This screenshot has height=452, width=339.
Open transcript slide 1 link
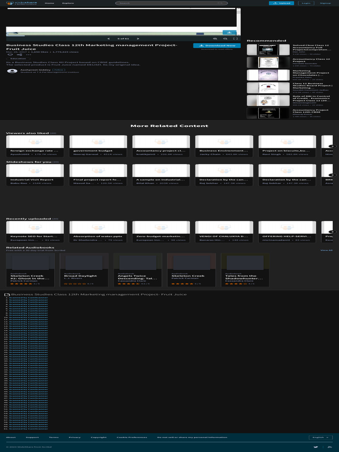pos(29,298)
